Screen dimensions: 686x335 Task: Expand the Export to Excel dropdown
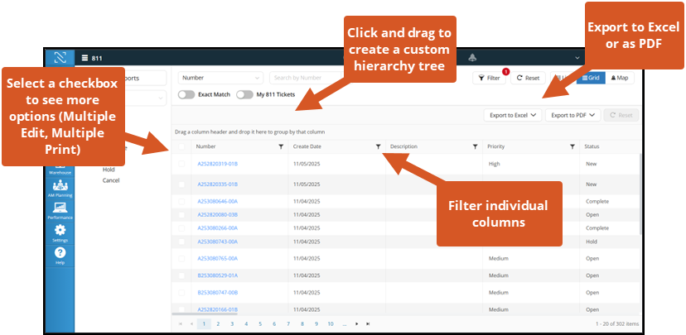pyautogui.click(x=512, y=116)
